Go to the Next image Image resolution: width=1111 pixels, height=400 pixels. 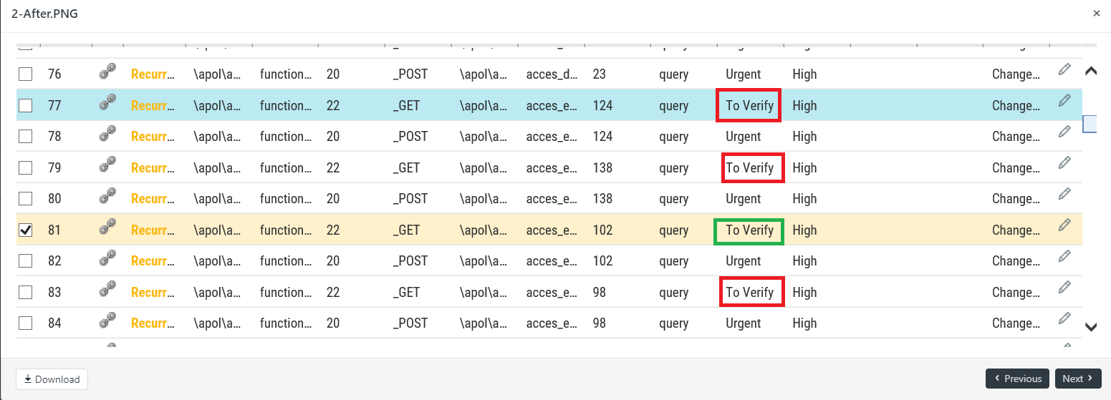(x=1077, y=379)
